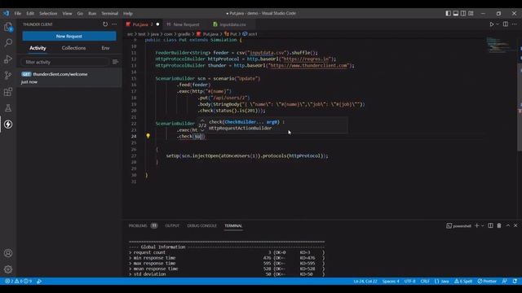Select the Activity tab in Thunder Client

click(x=38, y=48)
